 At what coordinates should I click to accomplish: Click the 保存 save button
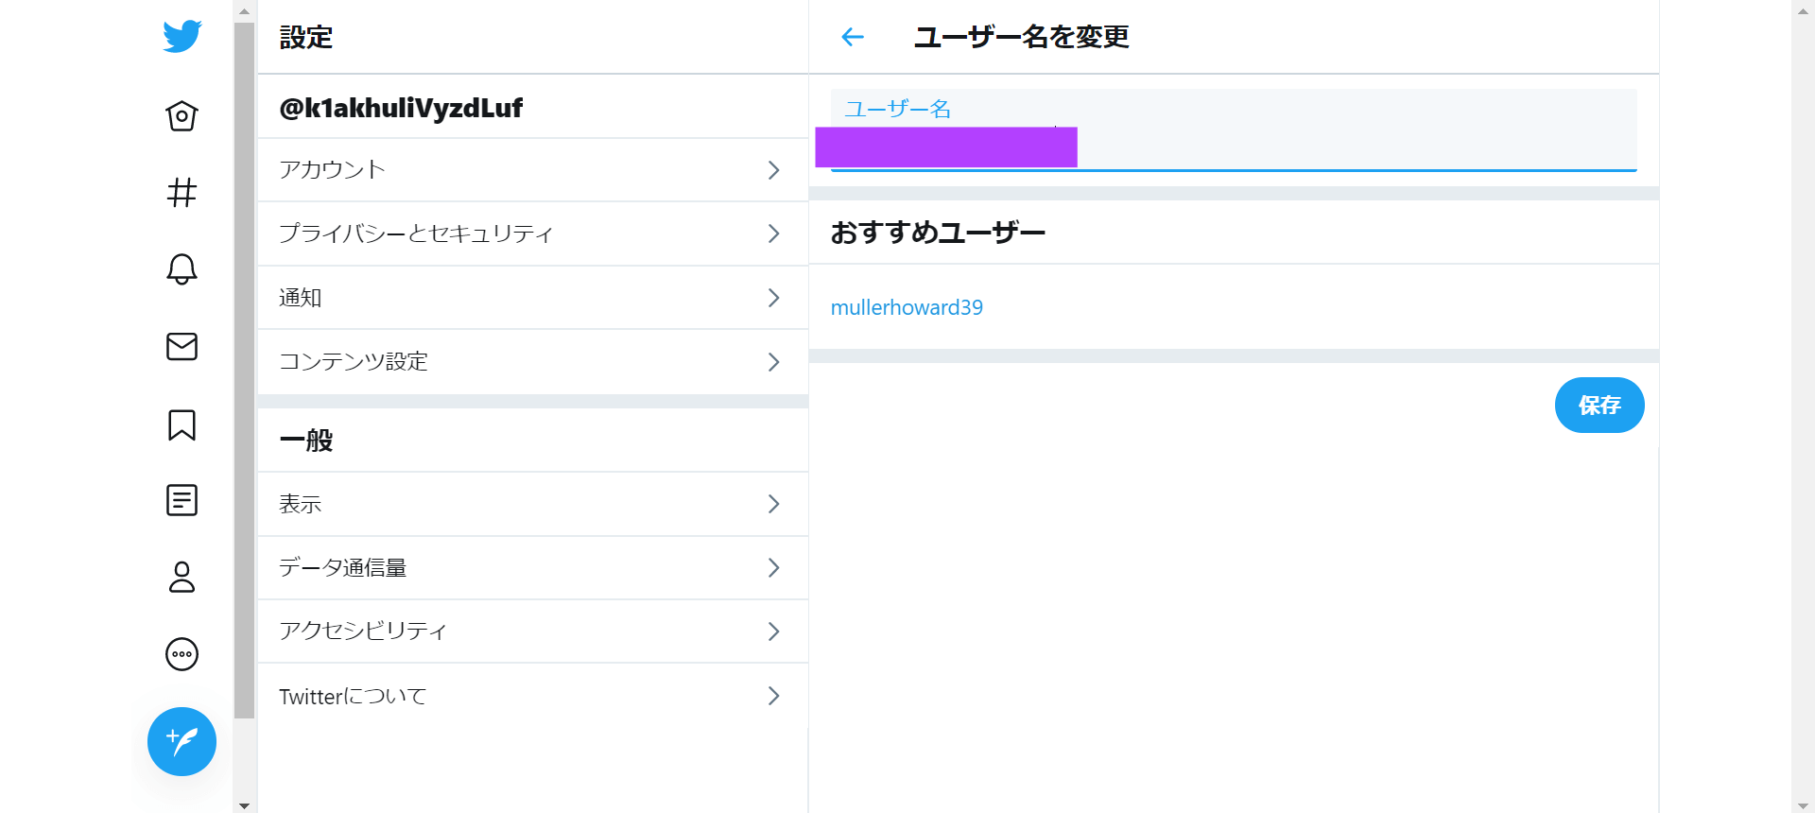tap(1599, 406)
